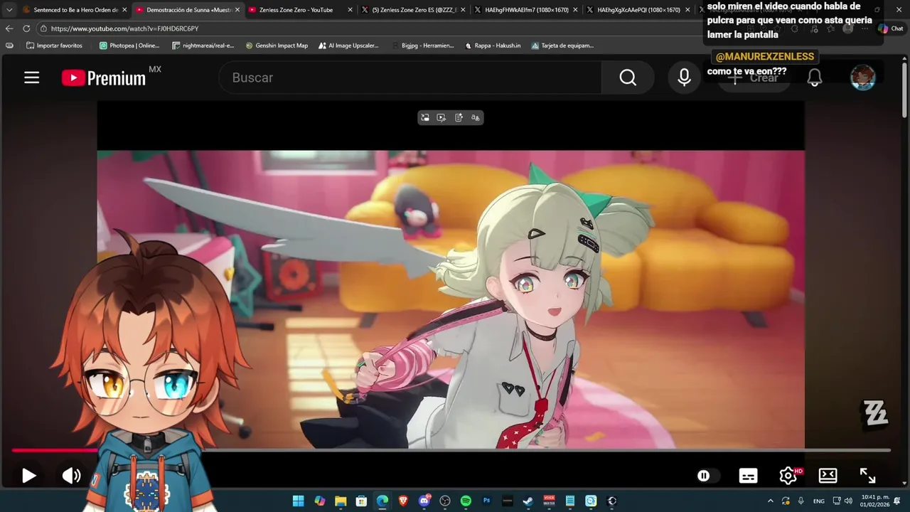The image size is (910, 512).
Task: Click Microsoft Edge taskbar icon
Action: point(382,501)
